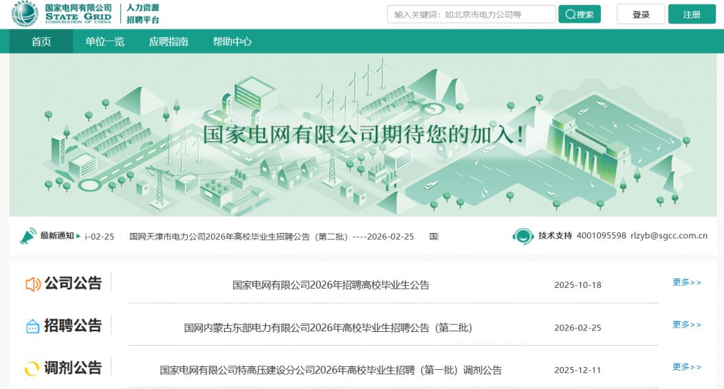Click the blue house icon next to 招聘公告
This screenshot has height=389, width=724.
32,326
